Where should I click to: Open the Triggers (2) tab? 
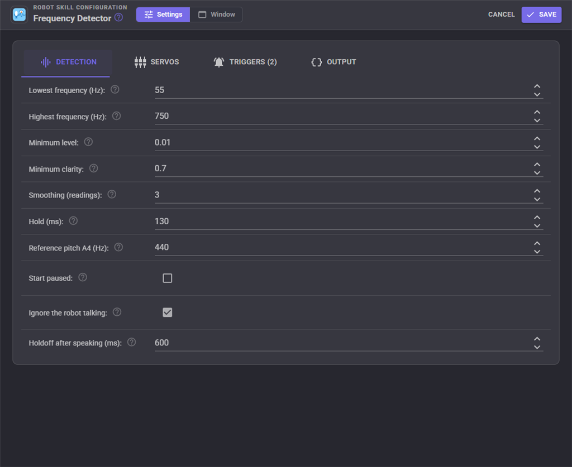click(245, 62)
